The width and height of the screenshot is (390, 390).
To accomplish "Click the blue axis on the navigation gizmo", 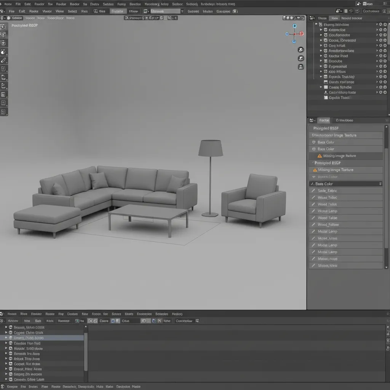I will coord(294,26).
